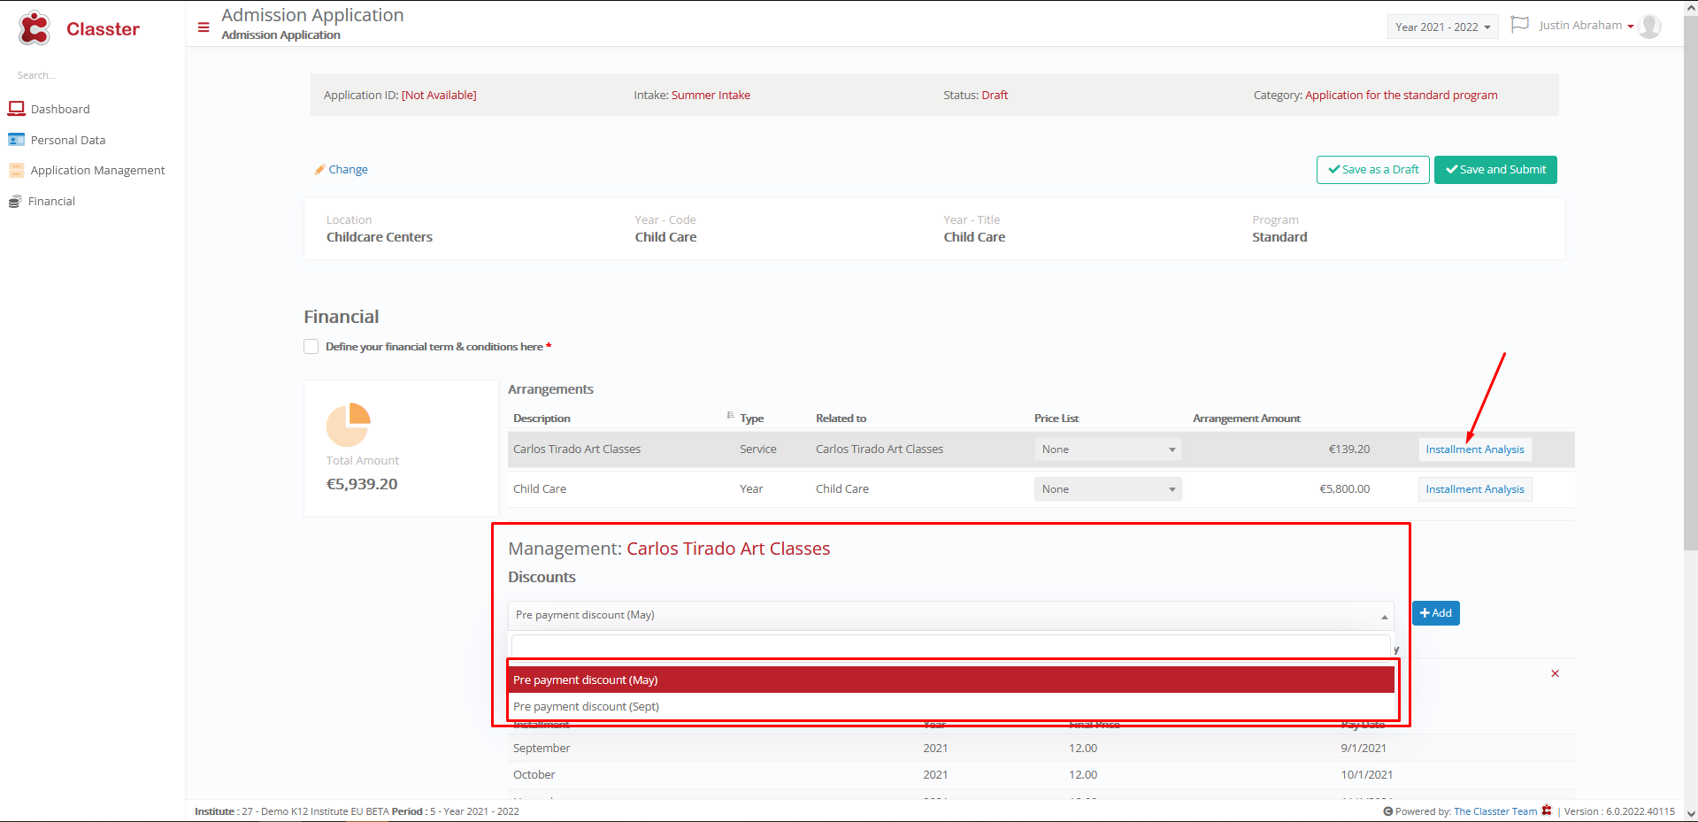Toggle the hamburger sidebar menu icon
The height and width of the screenshot is (822, 1698).
(x=204, y=27)
